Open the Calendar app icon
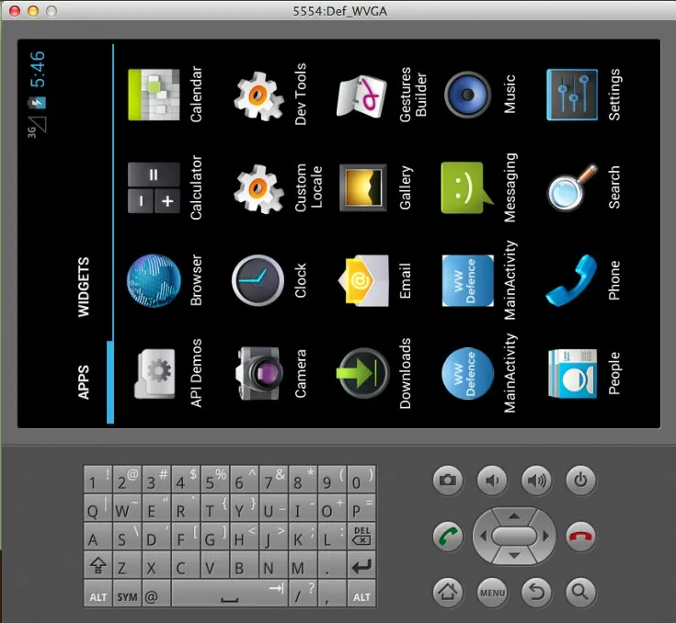Image resolution: width=676 pixels, height=623 pixels. click(x=154, y=95)
